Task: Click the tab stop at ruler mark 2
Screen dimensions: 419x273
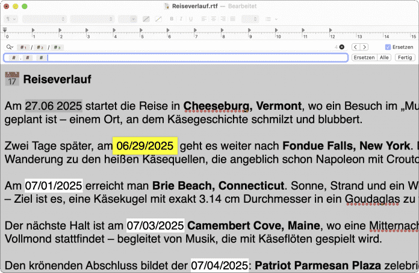Action: [60, 30]
